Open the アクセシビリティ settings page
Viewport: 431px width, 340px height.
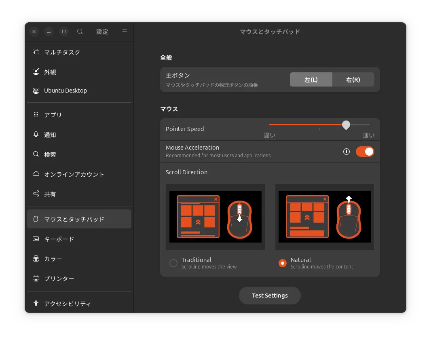tap(79, 304)
